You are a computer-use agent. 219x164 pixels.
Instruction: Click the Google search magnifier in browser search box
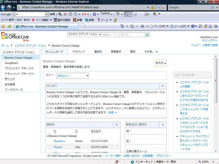(x=212, y=7)
